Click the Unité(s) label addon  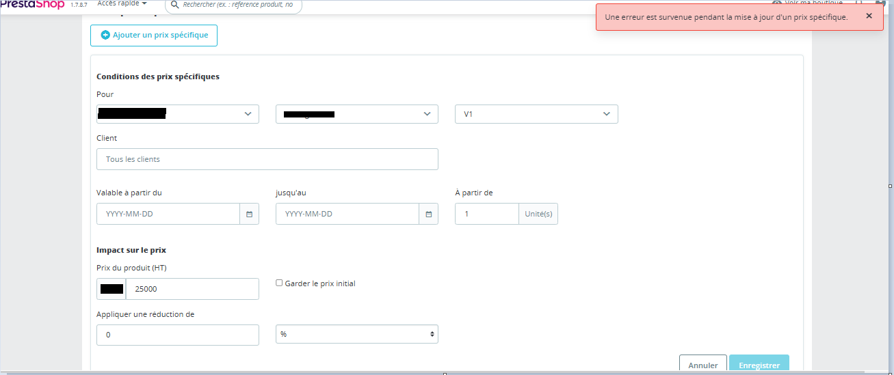tap(538, 214)
